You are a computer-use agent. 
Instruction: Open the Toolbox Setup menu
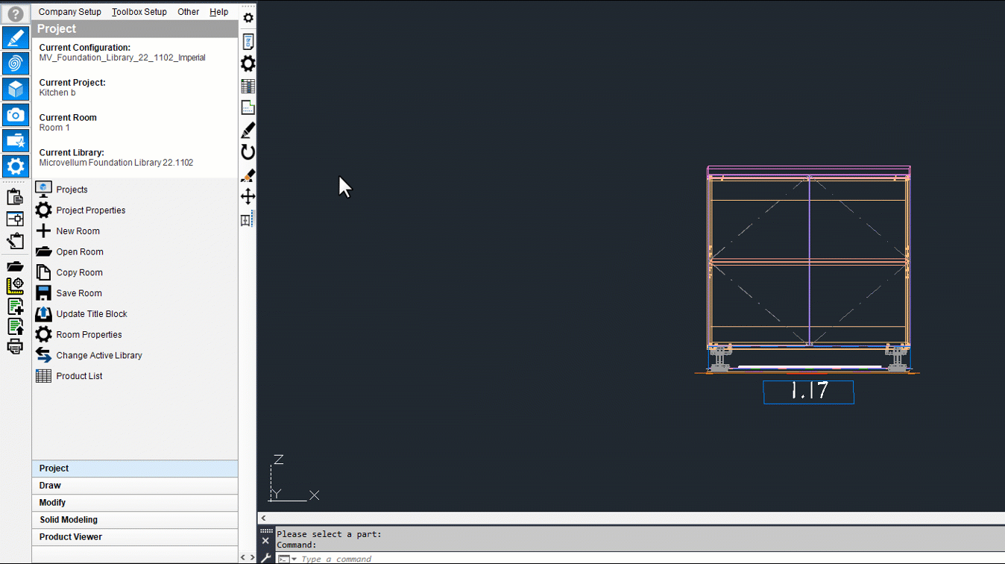click(x=139, y=12)
